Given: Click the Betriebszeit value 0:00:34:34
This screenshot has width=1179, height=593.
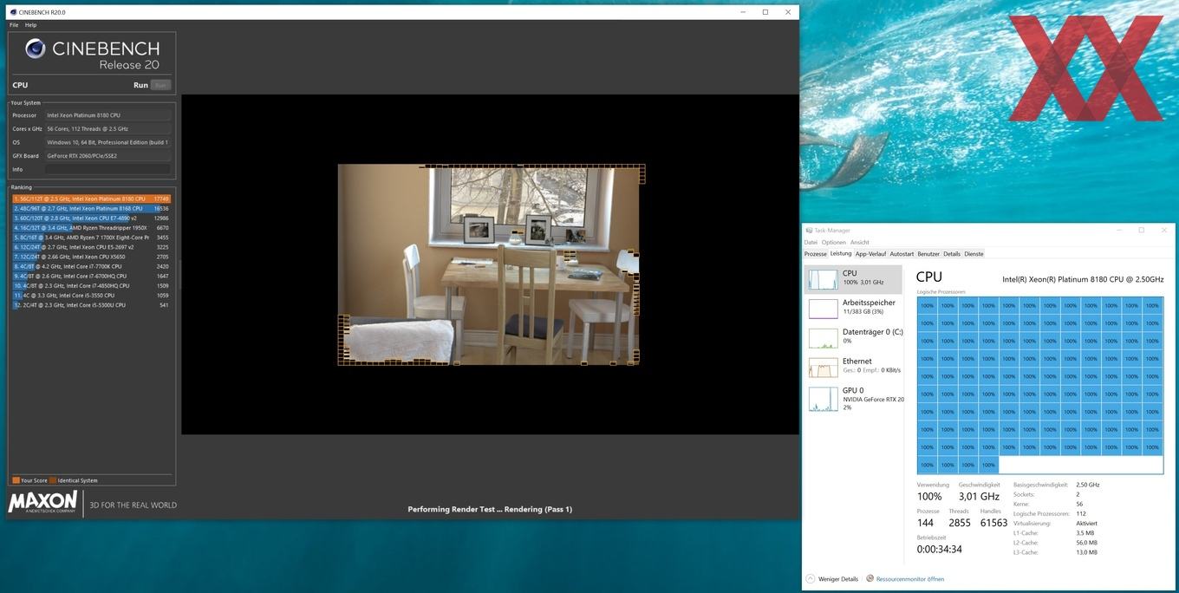Looking at the screenshot, I should (x=940, y=549).
